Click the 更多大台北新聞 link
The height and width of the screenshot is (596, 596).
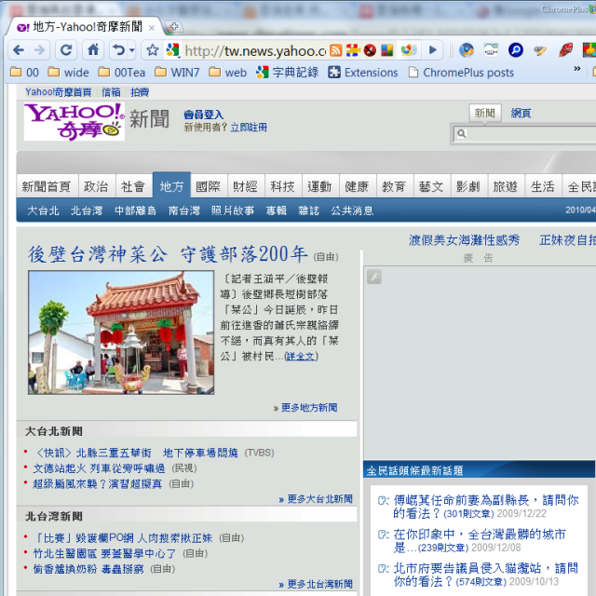point(319,499)
